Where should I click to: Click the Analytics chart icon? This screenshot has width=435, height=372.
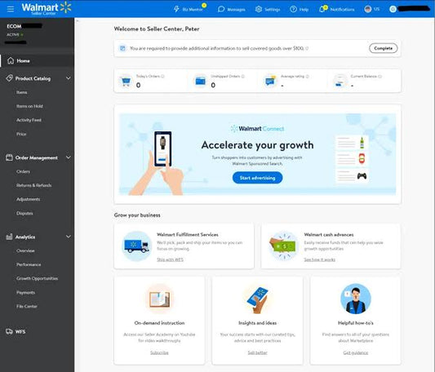coord(9,237)
